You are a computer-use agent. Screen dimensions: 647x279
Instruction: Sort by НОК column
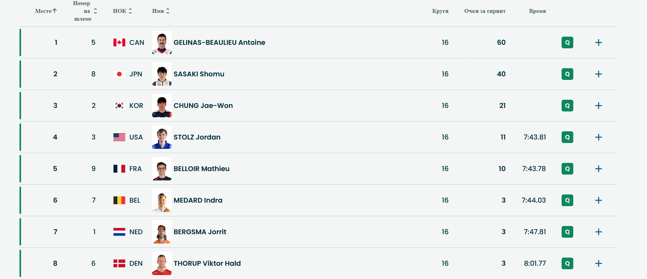tap(122, 11)
